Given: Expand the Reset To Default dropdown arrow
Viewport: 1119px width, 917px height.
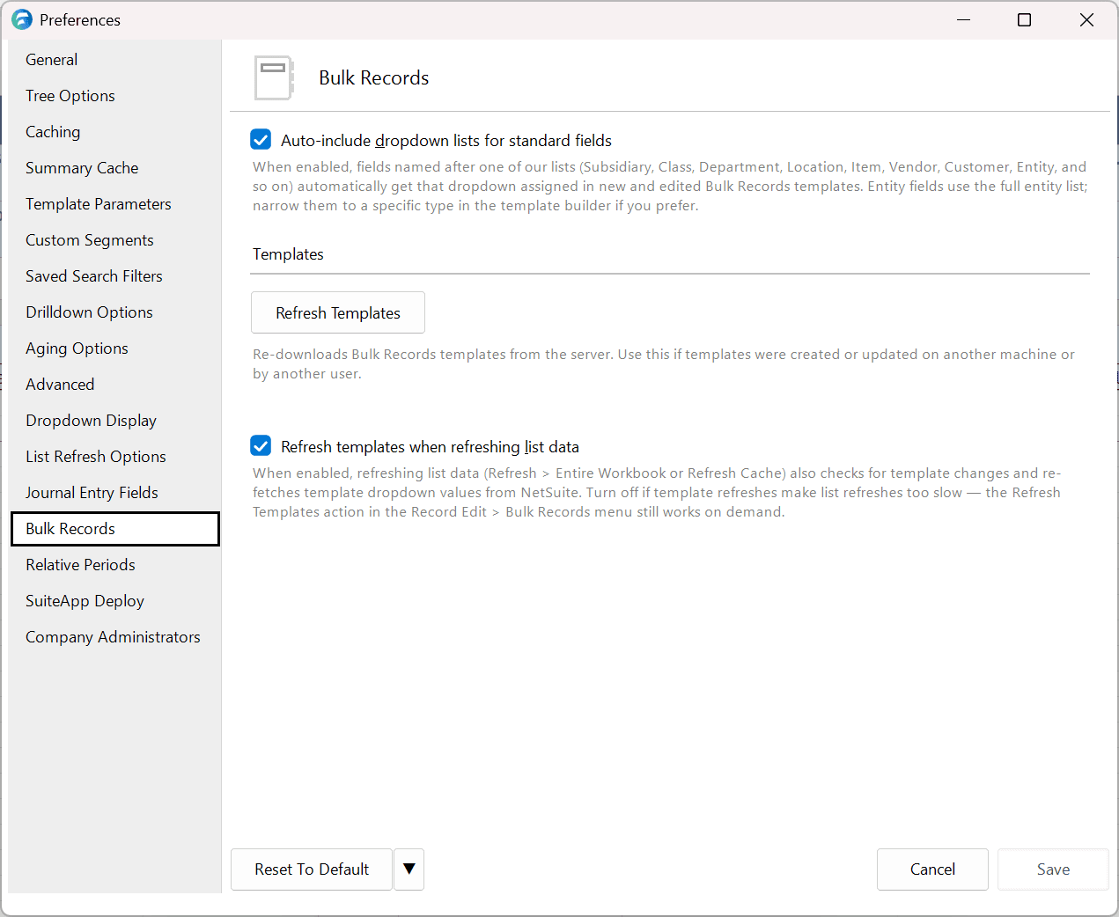Looking at the screenshot, I should pos(409,869).
